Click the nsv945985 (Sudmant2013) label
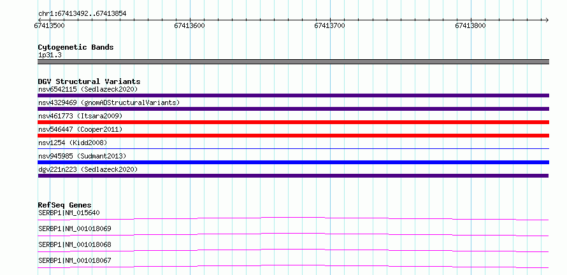The height and width of the screenshot is (275, 567). click(x=82, y=156)
